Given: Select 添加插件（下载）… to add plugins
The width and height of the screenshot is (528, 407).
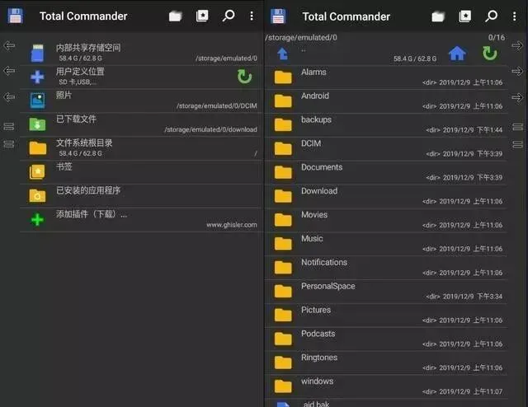Looking at the screenshot, I should pyautogui.click(x=141, y=220).
